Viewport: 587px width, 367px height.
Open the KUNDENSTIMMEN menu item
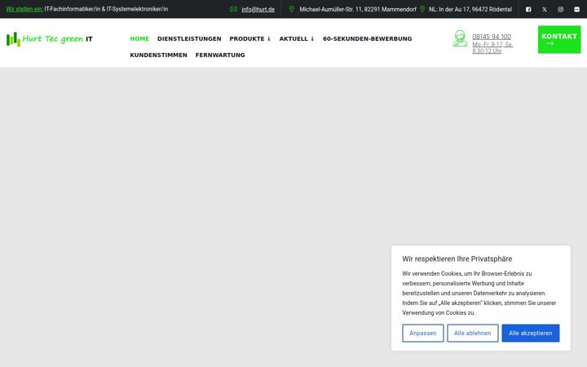click(x=158, y=55)
